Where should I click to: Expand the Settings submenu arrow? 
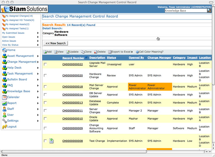click(x=38, y=121)
